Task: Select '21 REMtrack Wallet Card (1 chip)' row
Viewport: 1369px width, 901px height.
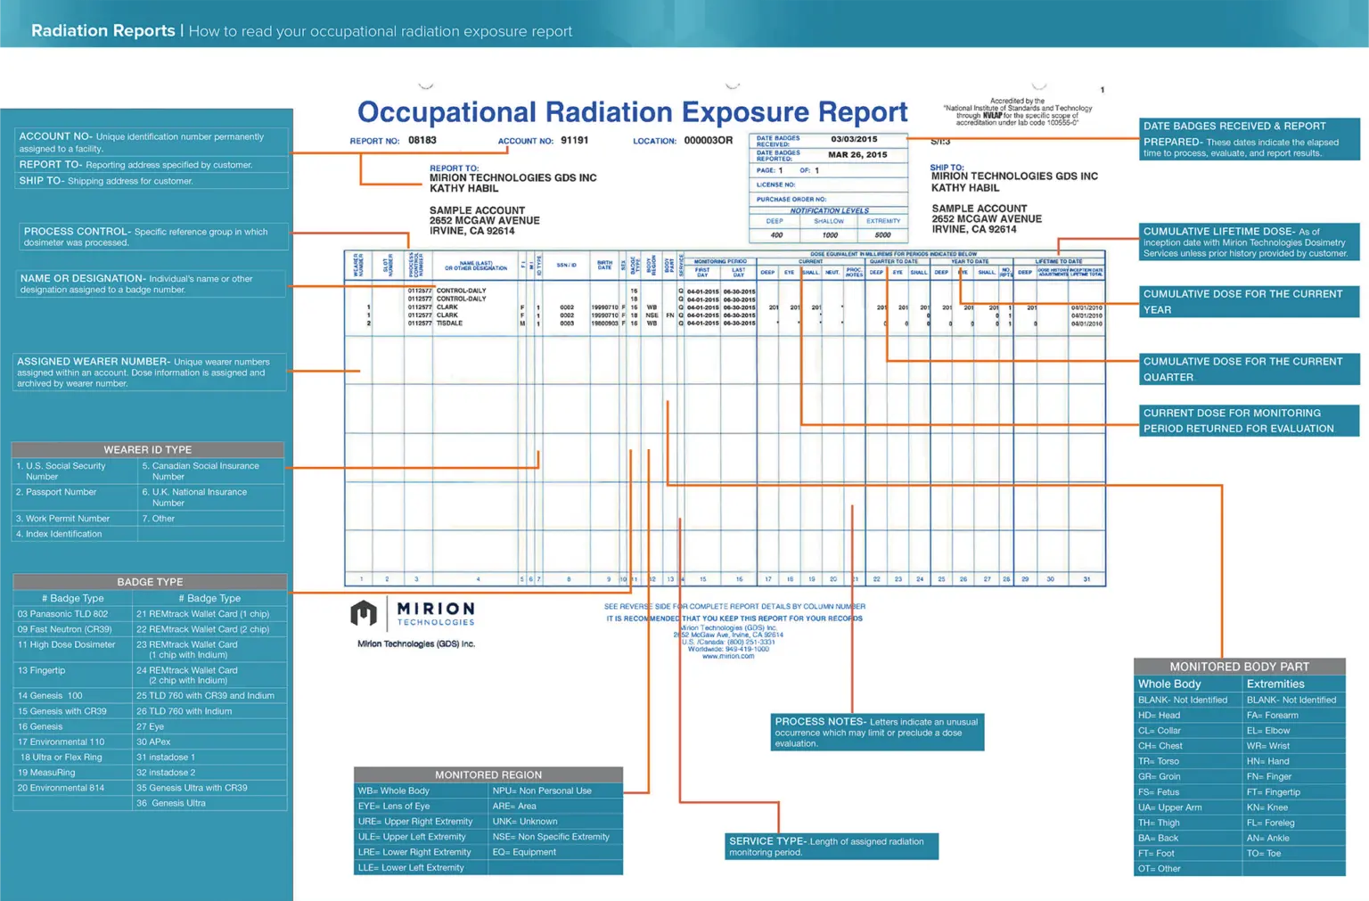Action: (x=209, y=614)
